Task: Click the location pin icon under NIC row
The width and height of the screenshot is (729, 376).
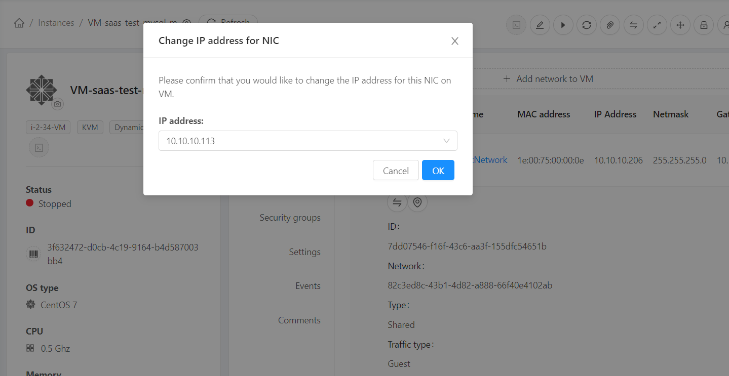Action: [417, 202]
